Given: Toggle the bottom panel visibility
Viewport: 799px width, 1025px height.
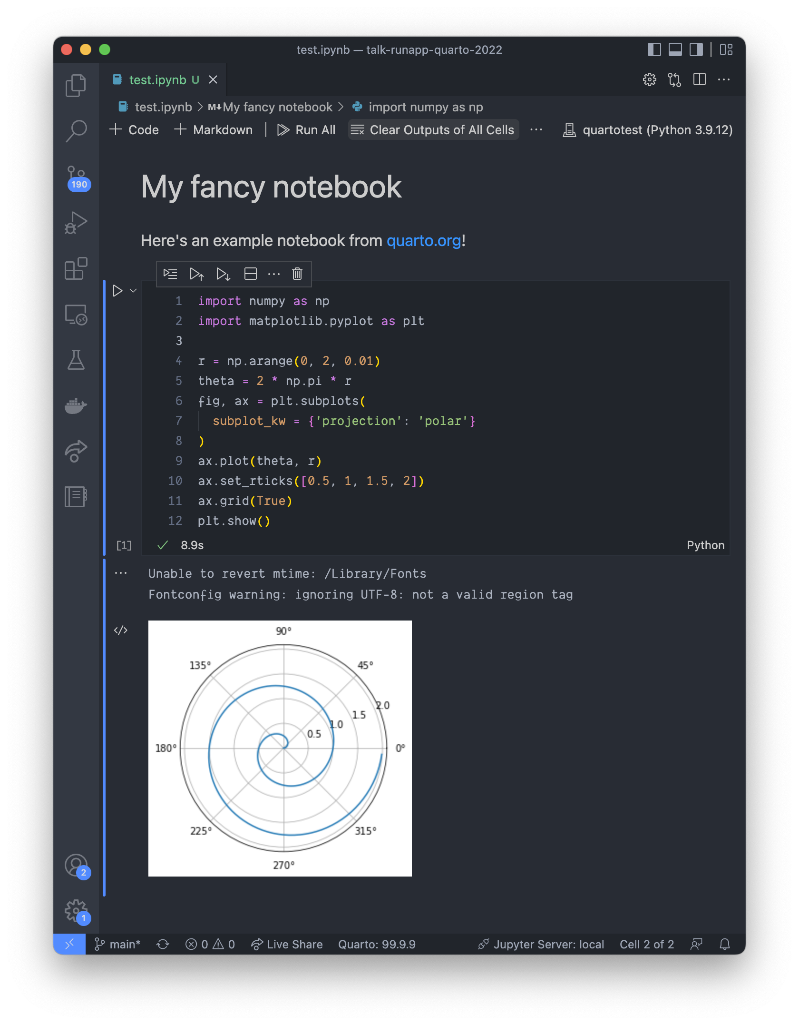Looking at the screenshot, I should pos(674,49).
